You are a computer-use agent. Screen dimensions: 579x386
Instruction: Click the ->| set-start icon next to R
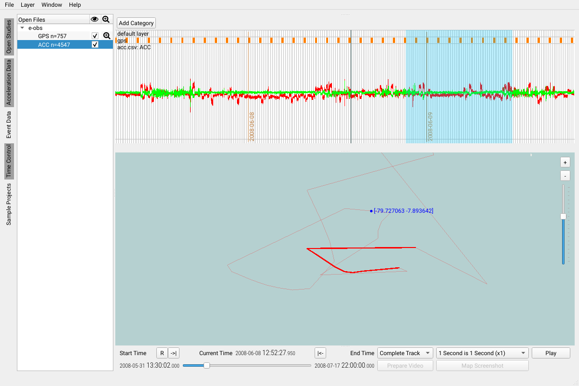(x=173, y=353)
